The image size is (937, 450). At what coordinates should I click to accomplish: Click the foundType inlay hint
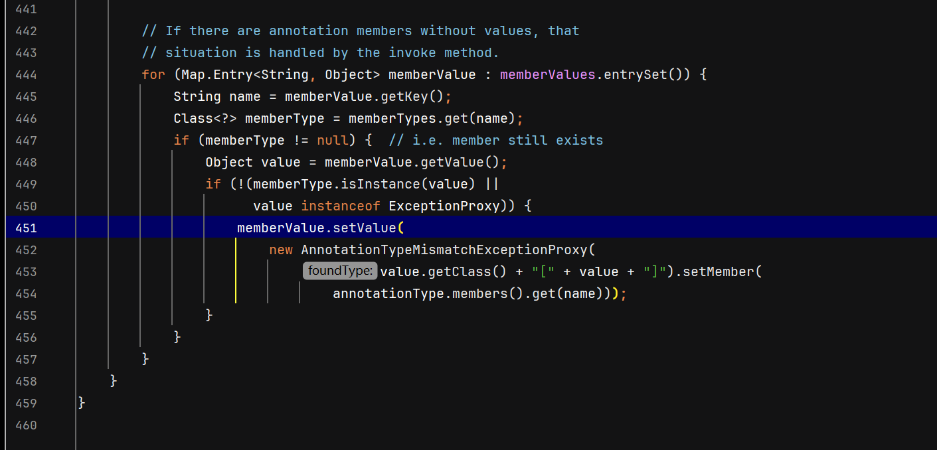[x=340, y=271]
